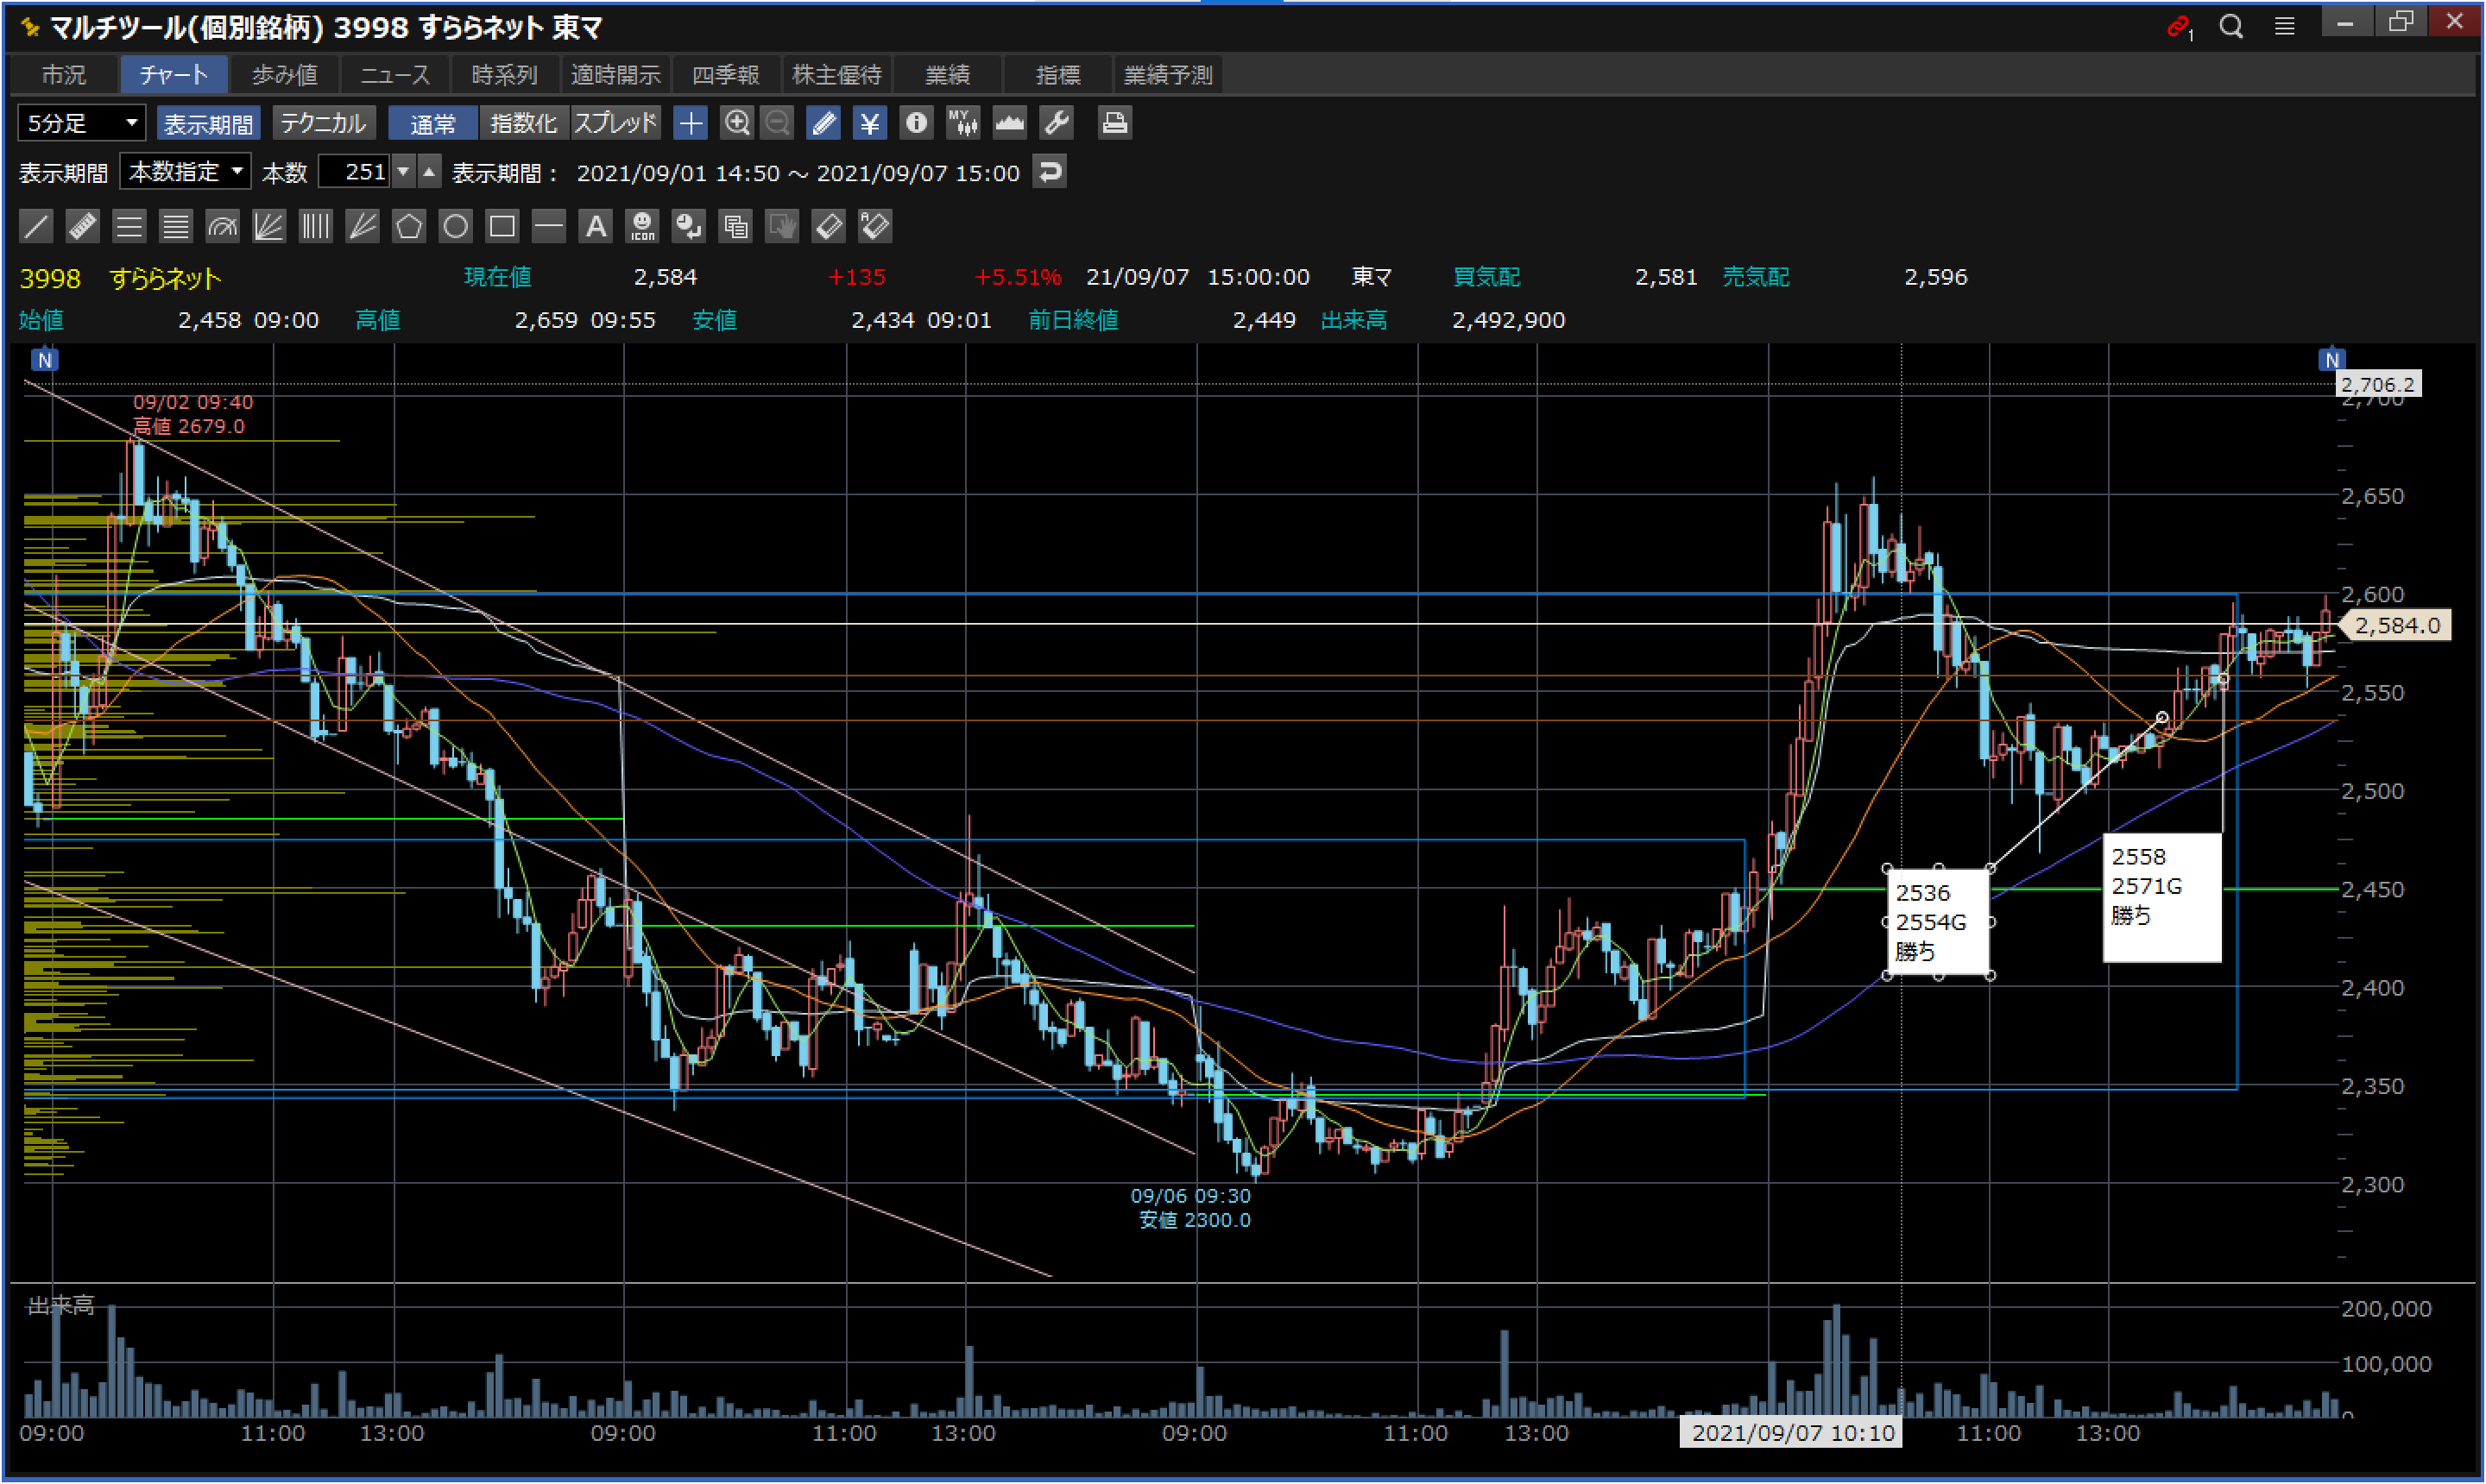The image size is (2486, 1484).
Task: Toggle the crosshair plus button
Action: pos(691,123)
